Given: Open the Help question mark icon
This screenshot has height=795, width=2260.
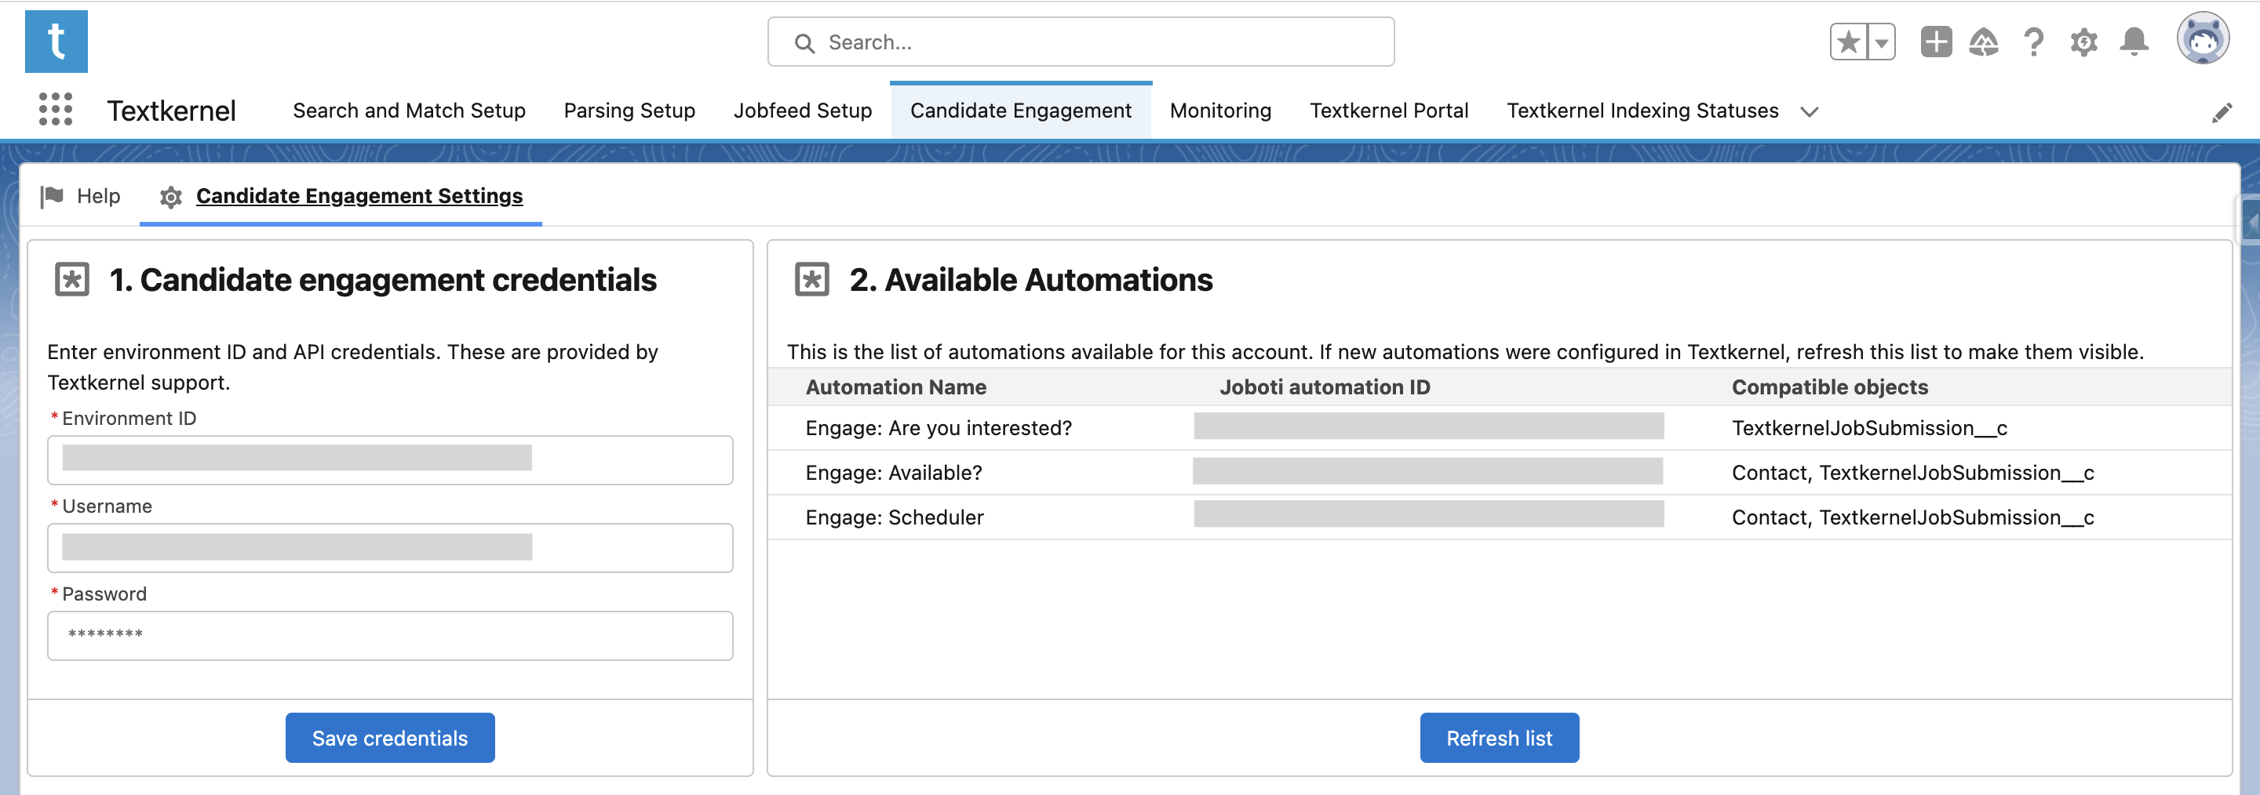Looking at the screenshot, I should pos(2034,42).
